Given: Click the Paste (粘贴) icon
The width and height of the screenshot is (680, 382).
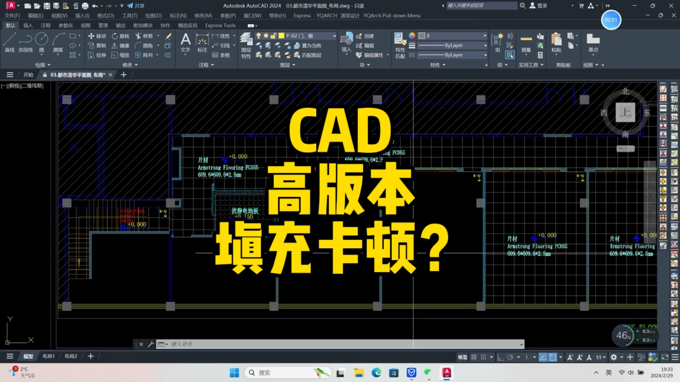Looking at the screenshot, I should pyautogui.click(x=556, y=42).
